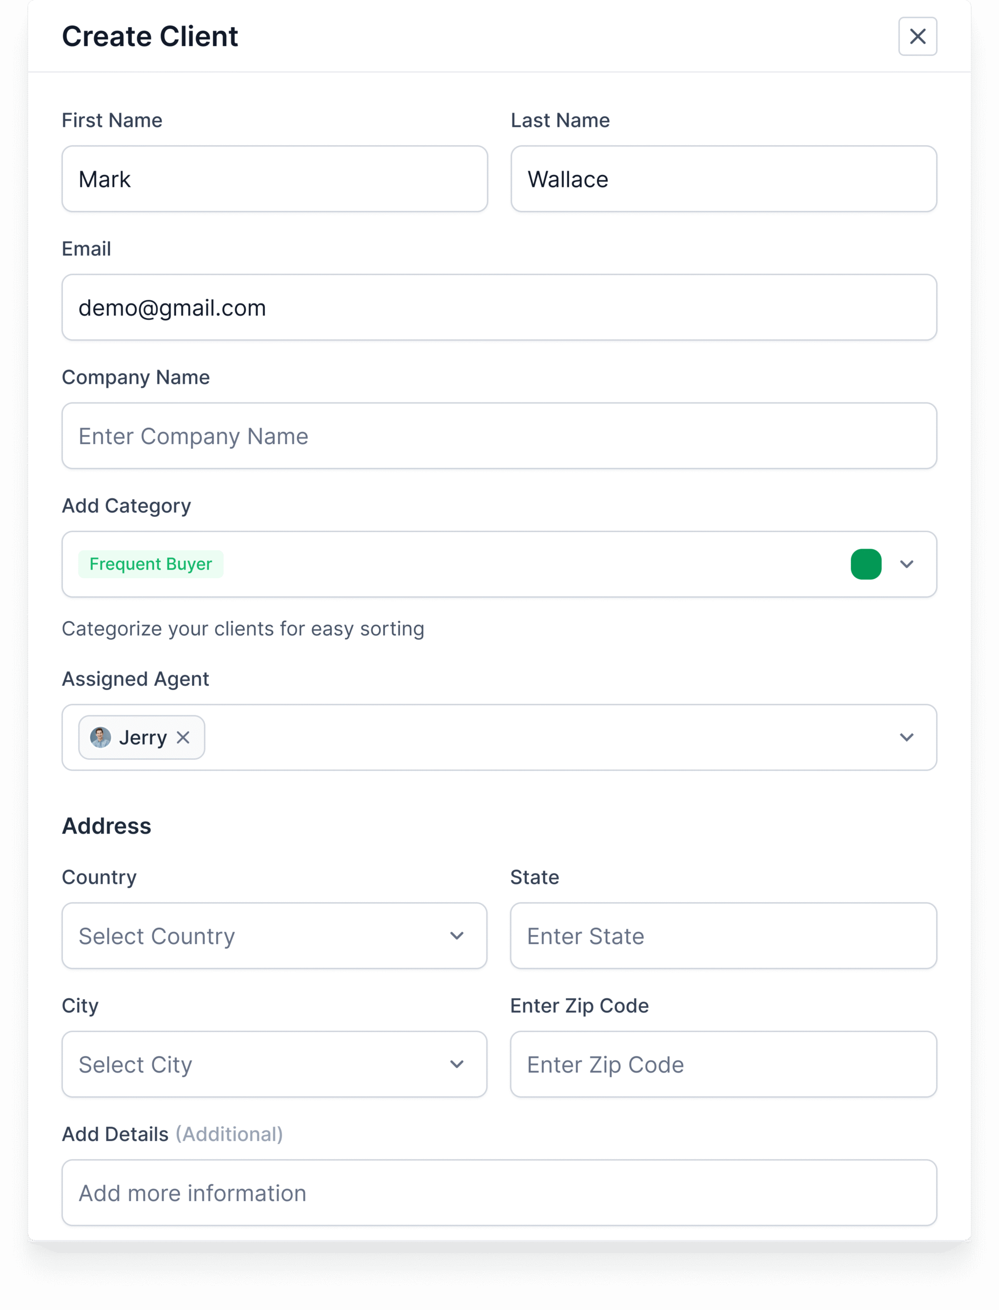Close the Create Client dialog
This screenshot has width=999, height=1310.
pos(918,36)
